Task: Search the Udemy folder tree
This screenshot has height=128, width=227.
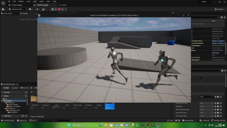Action: tap(26, 96)
